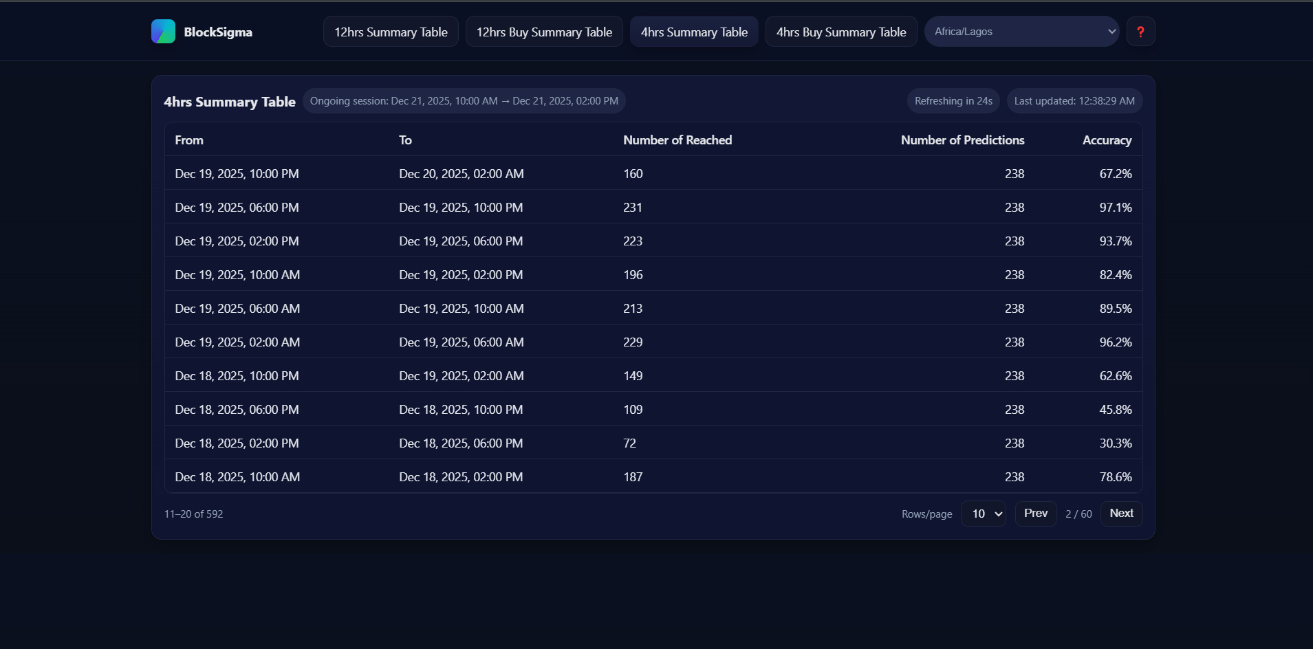Switch to 12hrs Summary Table tab
Viewport: 1313px width, 649px height.
pyautogui.click(x=391, y=32)
